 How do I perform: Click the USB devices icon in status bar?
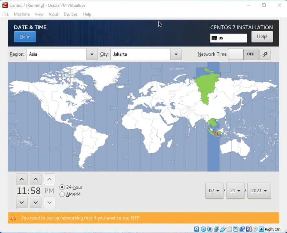tap(223, 229)
